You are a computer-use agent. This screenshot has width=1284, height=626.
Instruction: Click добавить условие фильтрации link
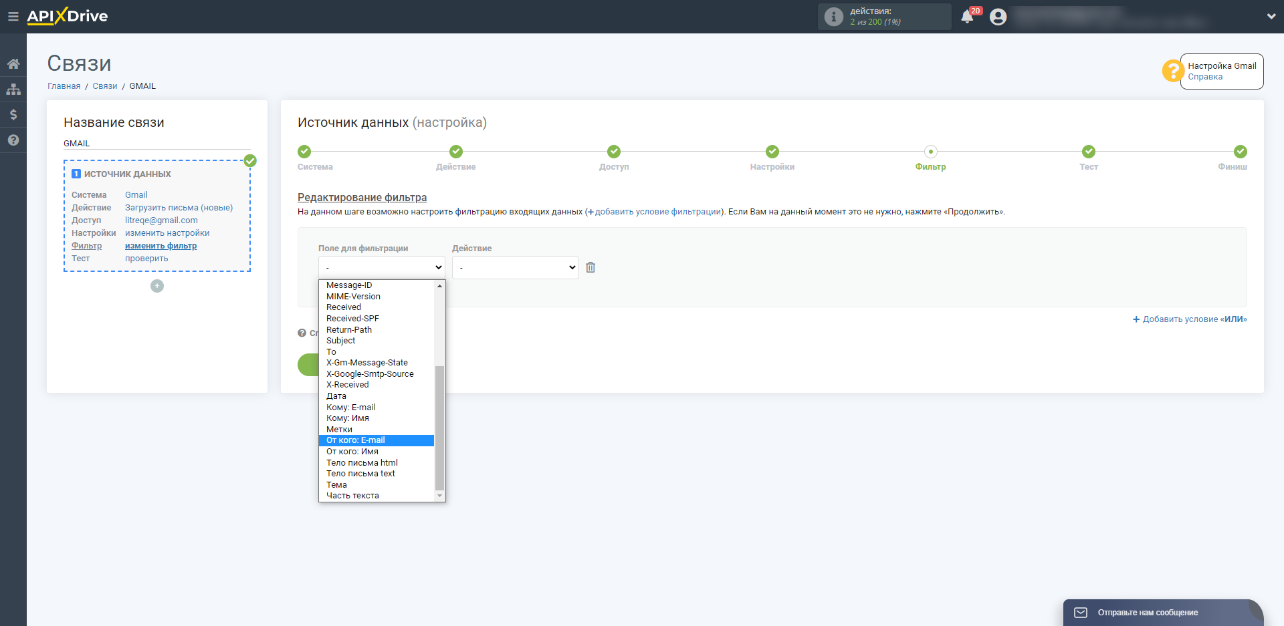654,212
